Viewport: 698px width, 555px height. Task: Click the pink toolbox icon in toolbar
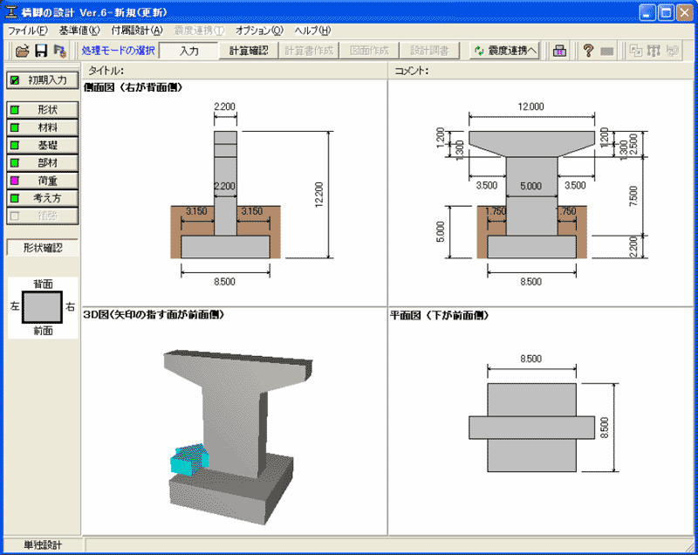(x=559, y=51)
